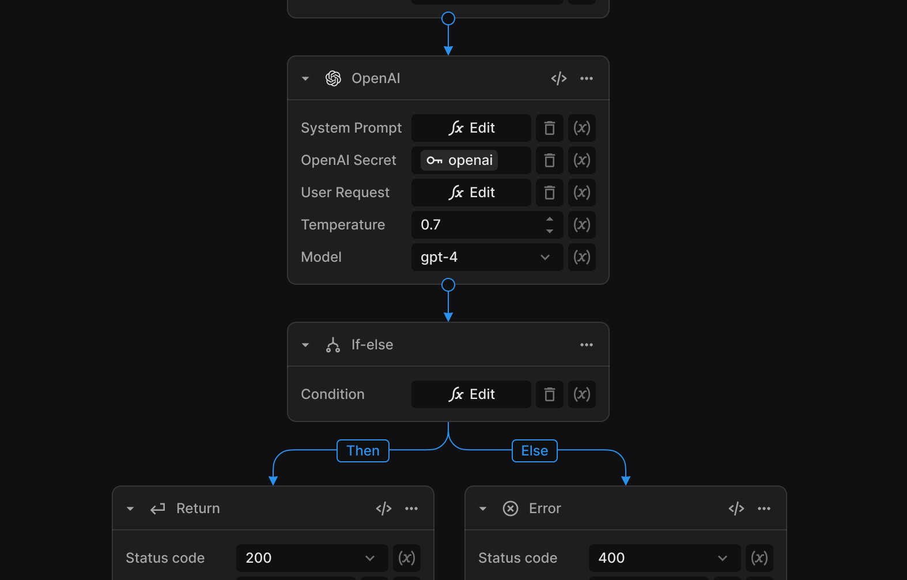Toggle variable mode for Model
907x580 pixels.
[x=582, y=257]
